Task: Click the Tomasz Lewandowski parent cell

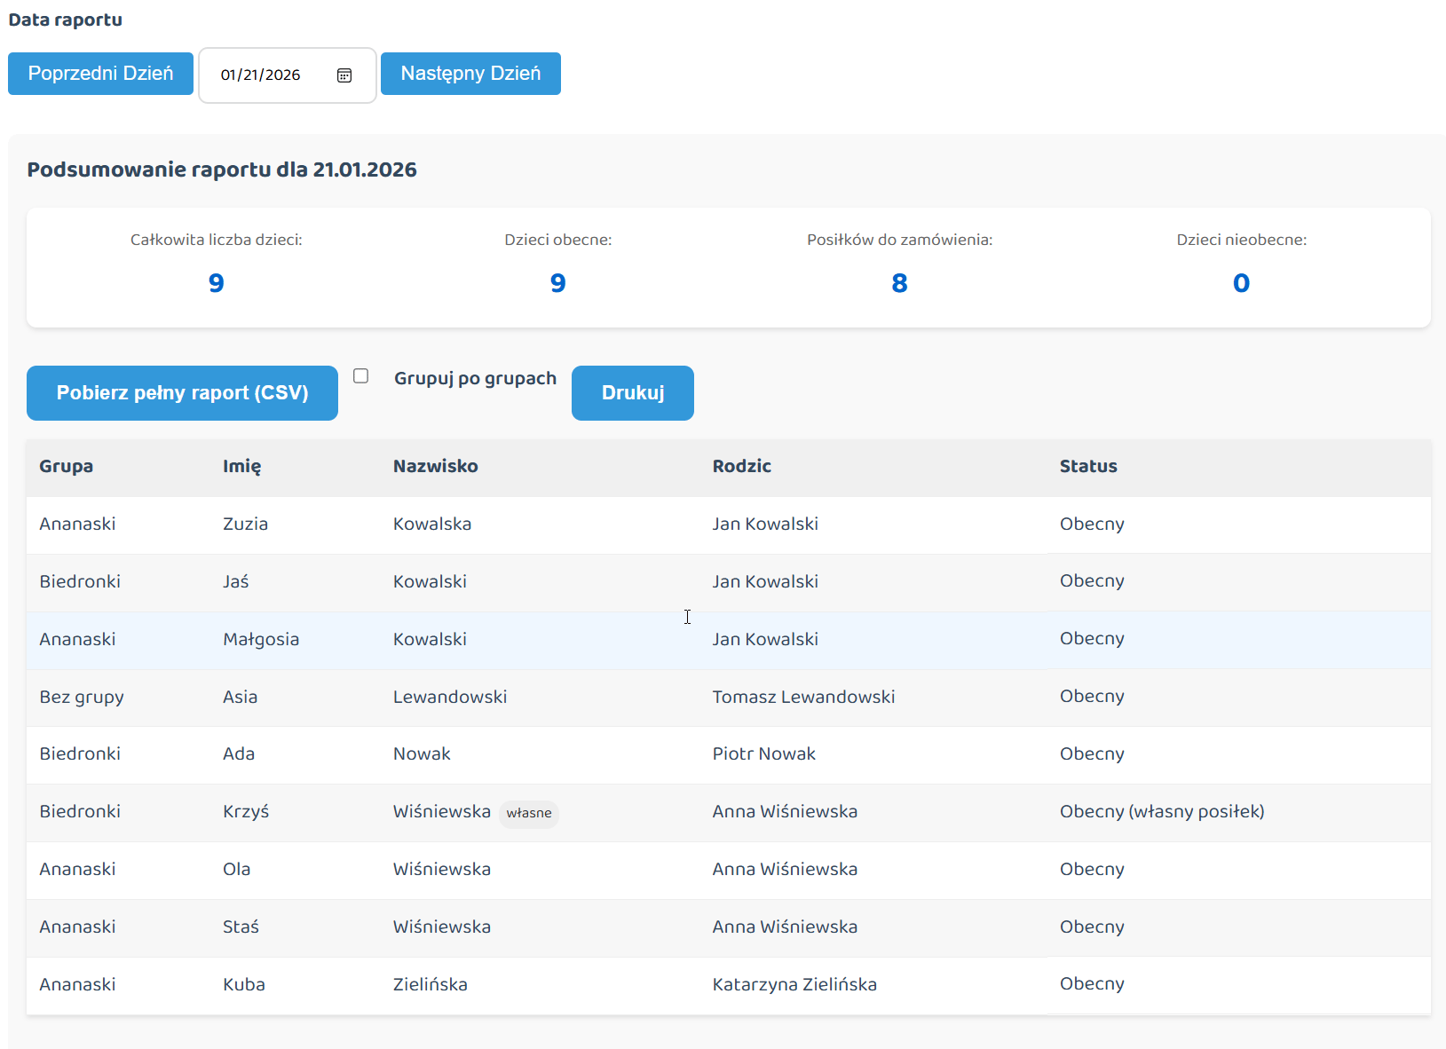Action: point(803,698)
